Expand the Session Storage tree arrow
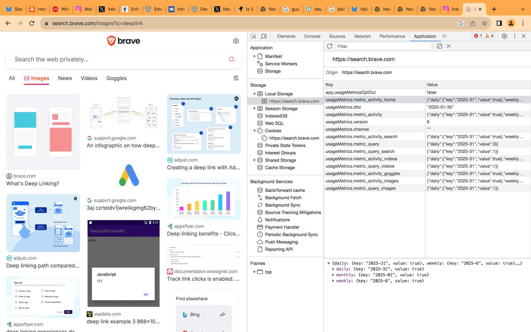 click(x=254, y=108)
